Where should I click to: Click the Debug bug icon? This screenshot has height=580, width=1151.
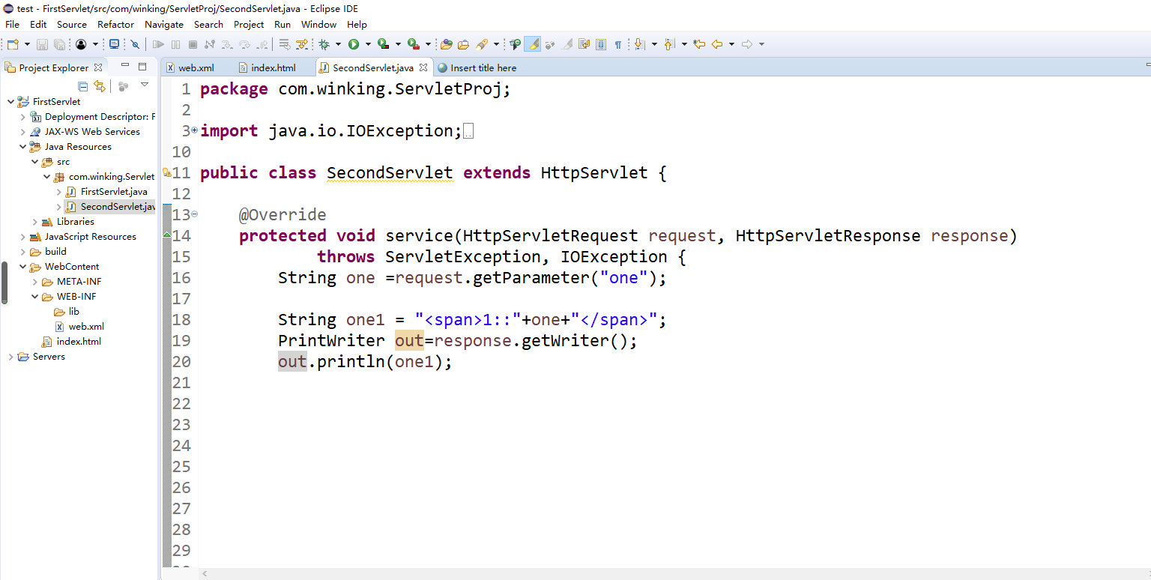324,44
